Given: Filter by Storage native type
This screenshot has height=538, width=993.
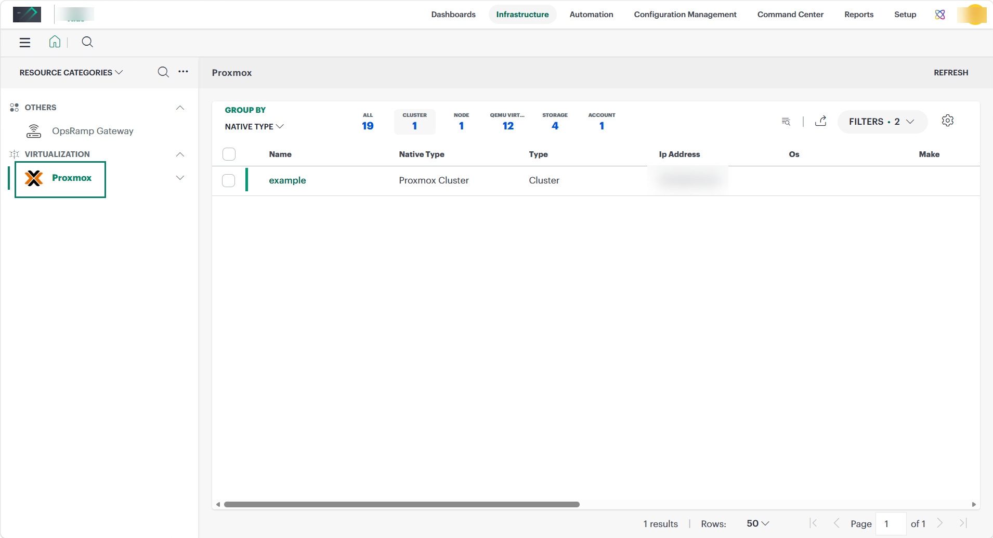Looking at the screenshot, I should click(x=555, y=122).
